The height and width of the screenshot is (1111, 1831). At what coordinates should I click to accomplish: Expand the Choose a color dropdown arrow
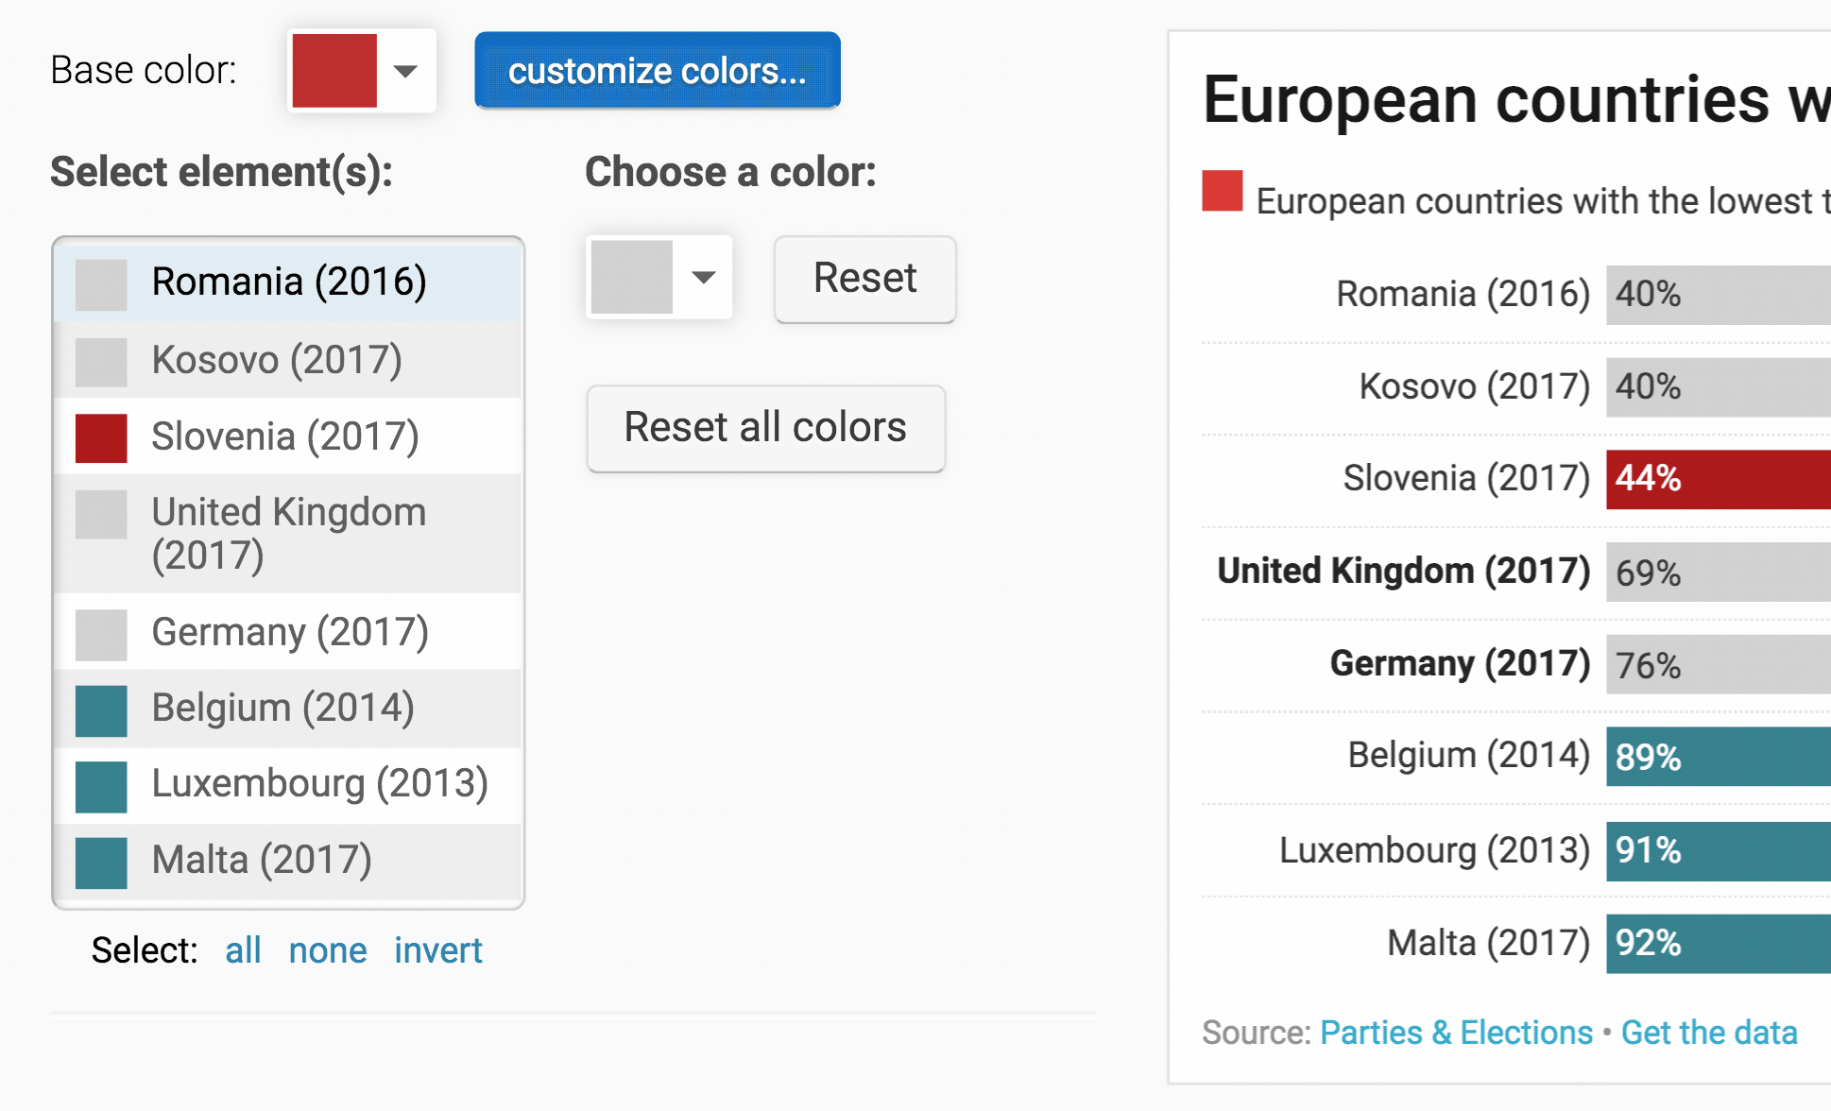[x=703, y=277]
